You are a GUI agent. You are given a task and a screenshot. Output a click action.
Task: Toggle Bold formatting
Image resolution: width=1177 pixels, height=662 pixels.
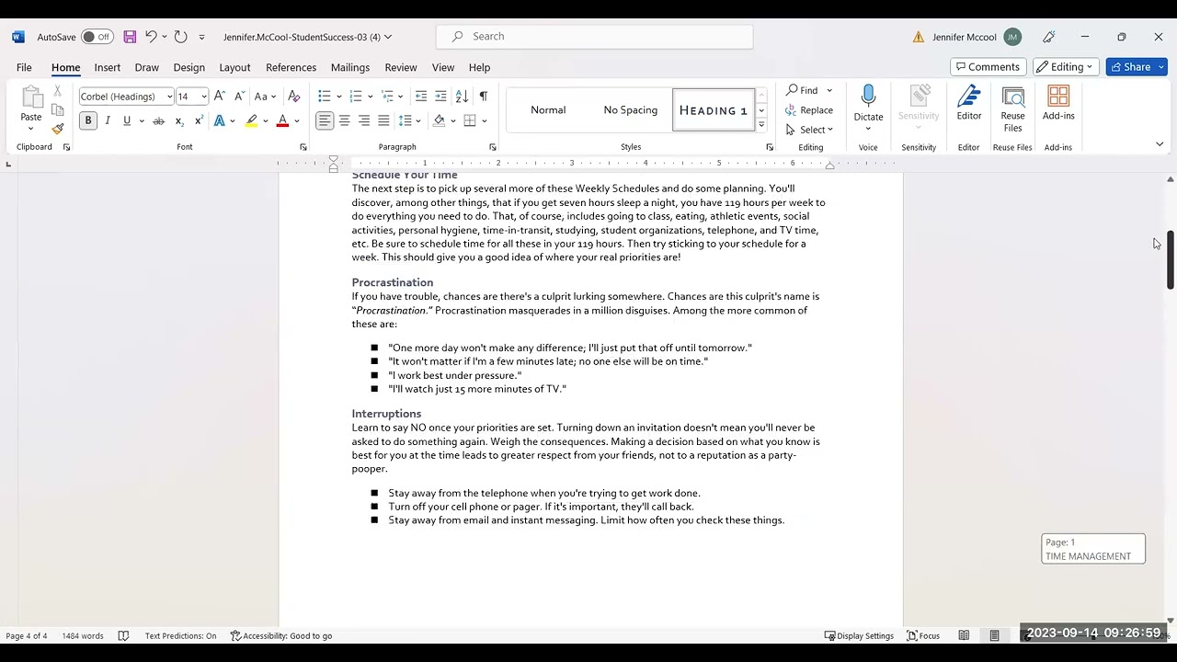pyautogui.click(x=88, y=121)
